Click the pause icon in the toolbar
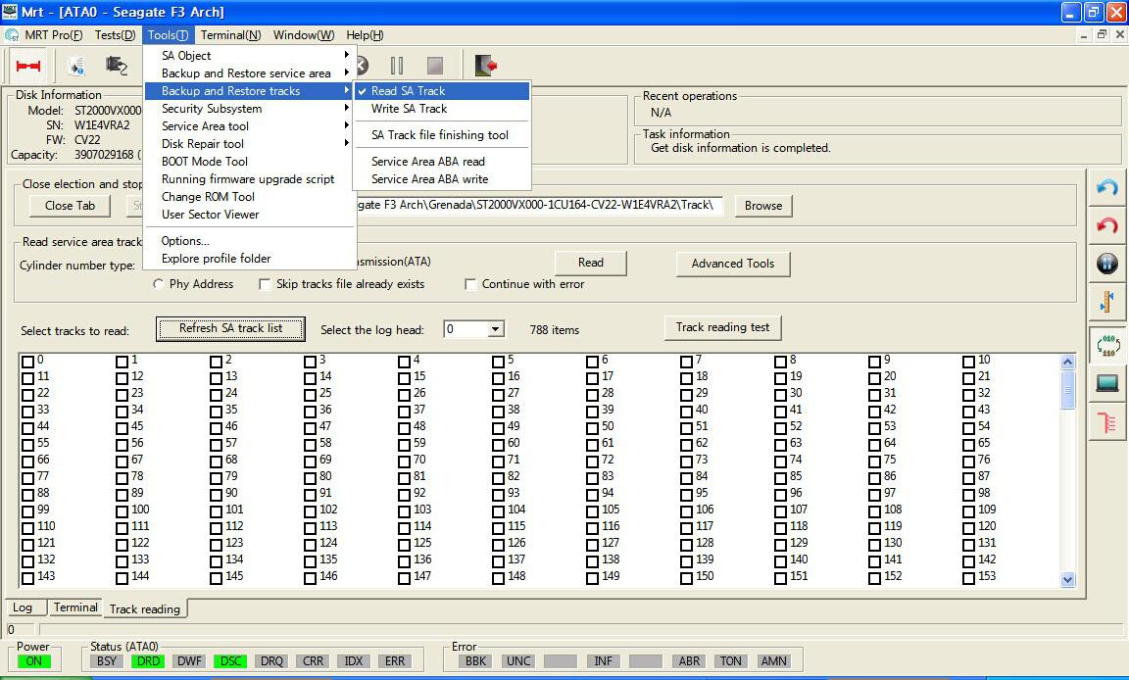This screenshot has width=1129, height=680. point(397,67)
